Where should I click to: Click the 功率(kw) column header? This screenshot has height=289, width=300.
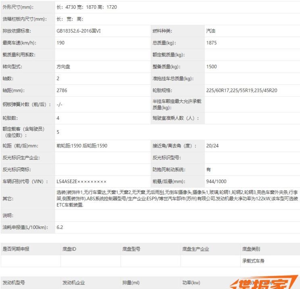[191, 283]
